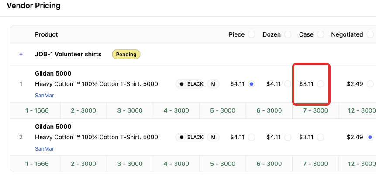Select $3.11 Case price for row 1
Screen dimensions: 376x179
coord(321,84)
